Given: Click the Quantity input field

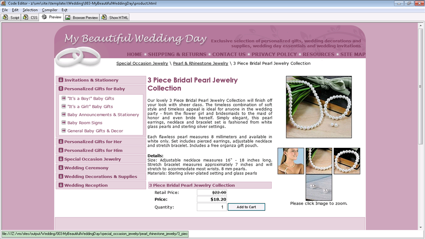Looking at the screenshot, I should [x=212, y=207].
